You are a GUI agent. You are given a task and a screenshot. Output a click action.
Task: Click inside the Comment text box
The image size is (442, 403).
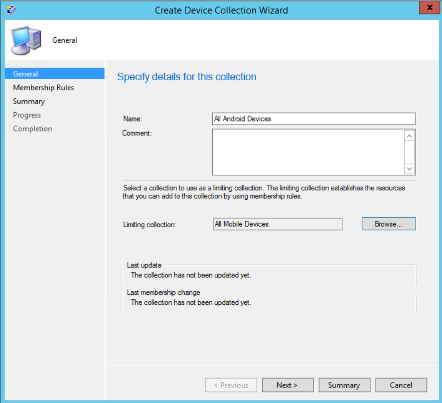(308, 152)
